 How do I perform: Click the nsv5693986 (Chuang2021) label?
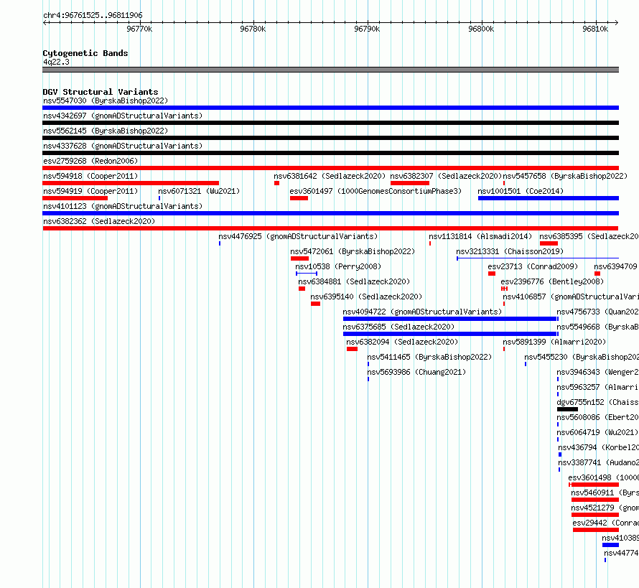coord(416,372)
